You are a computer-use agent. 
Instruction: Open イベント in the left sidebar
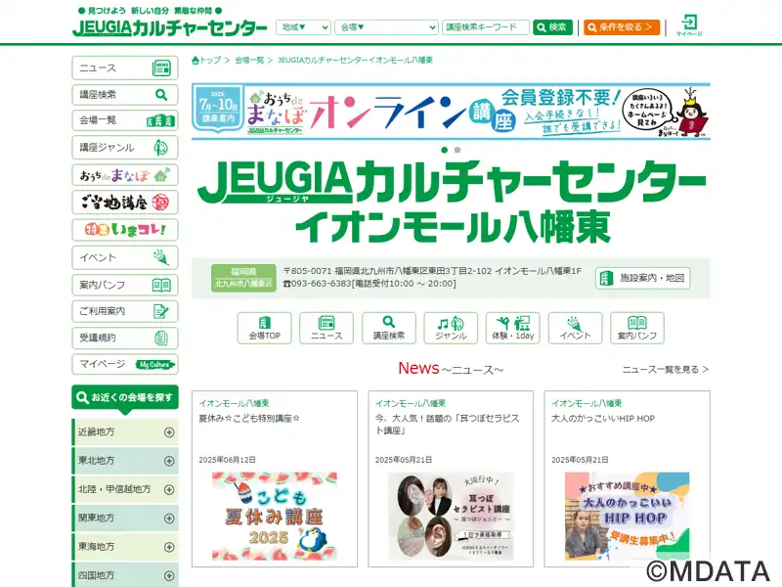125,257
